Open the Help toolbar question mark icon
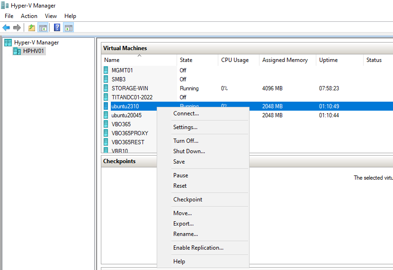 tap(57, 27)
